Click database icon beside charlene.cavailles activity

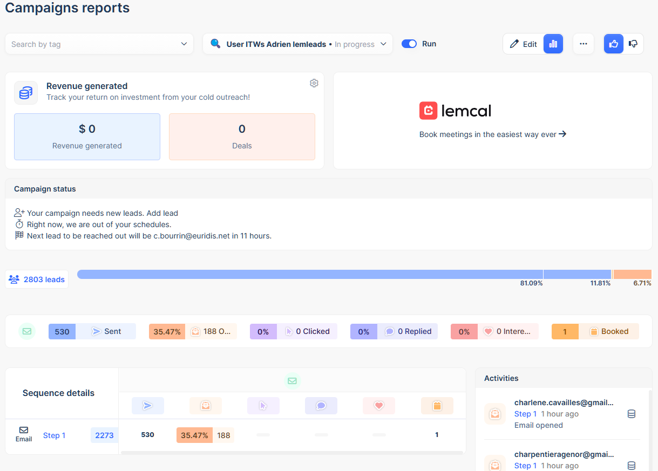pyautogui.click(x=632, y=414)
